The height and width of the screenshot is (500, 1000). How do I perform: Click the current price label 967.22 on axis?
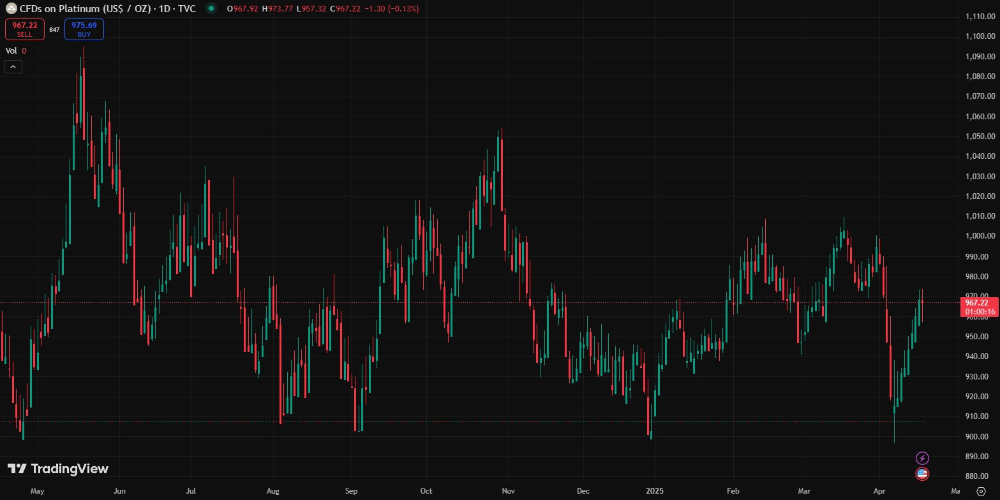(977, 303)
